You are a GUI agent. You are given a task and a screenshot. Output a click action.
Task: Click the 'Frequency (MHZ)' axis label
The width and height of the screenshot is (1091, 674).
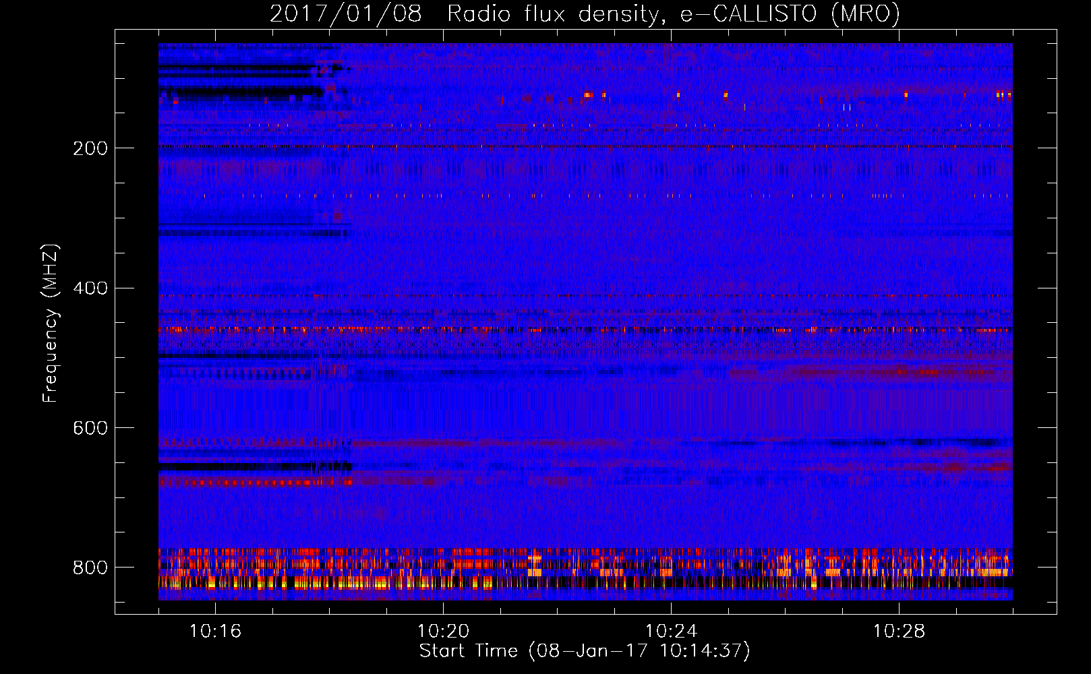tap(50, 323)
